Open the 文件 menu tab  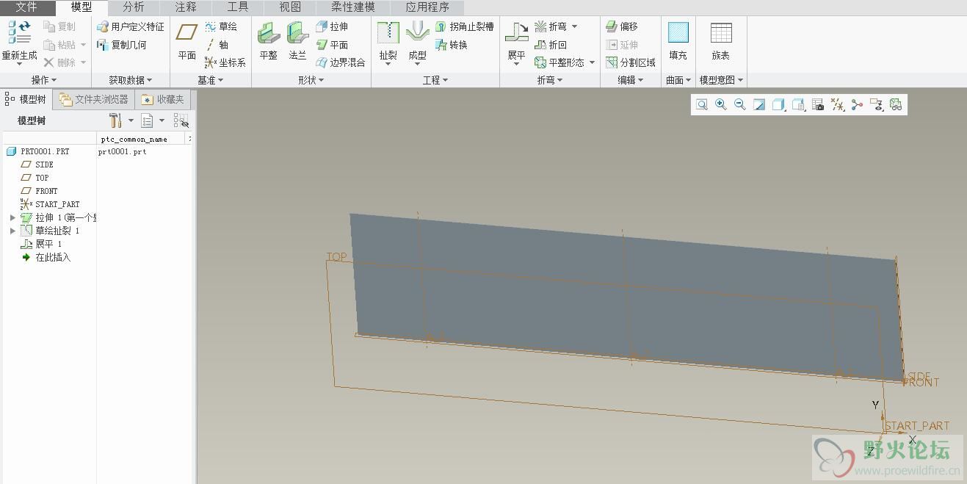[x=26, y=7]
